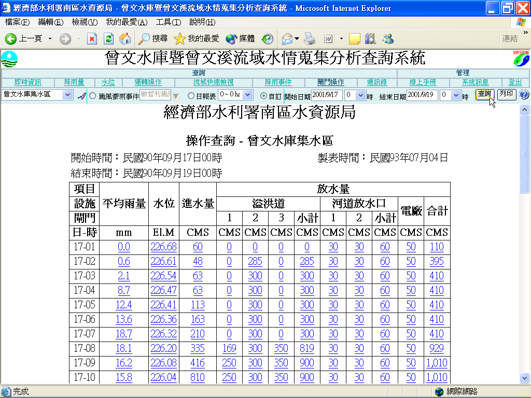Image resolution: width=531 pixels, height=398 pixels.
Task: Open the 通訊錄 link
Action: click(377, 82)
